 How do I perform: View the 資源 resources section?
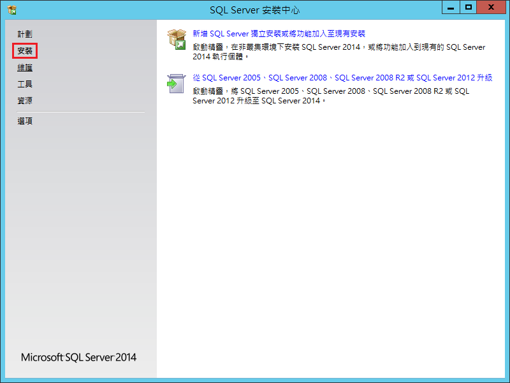[x=24, y=100]
